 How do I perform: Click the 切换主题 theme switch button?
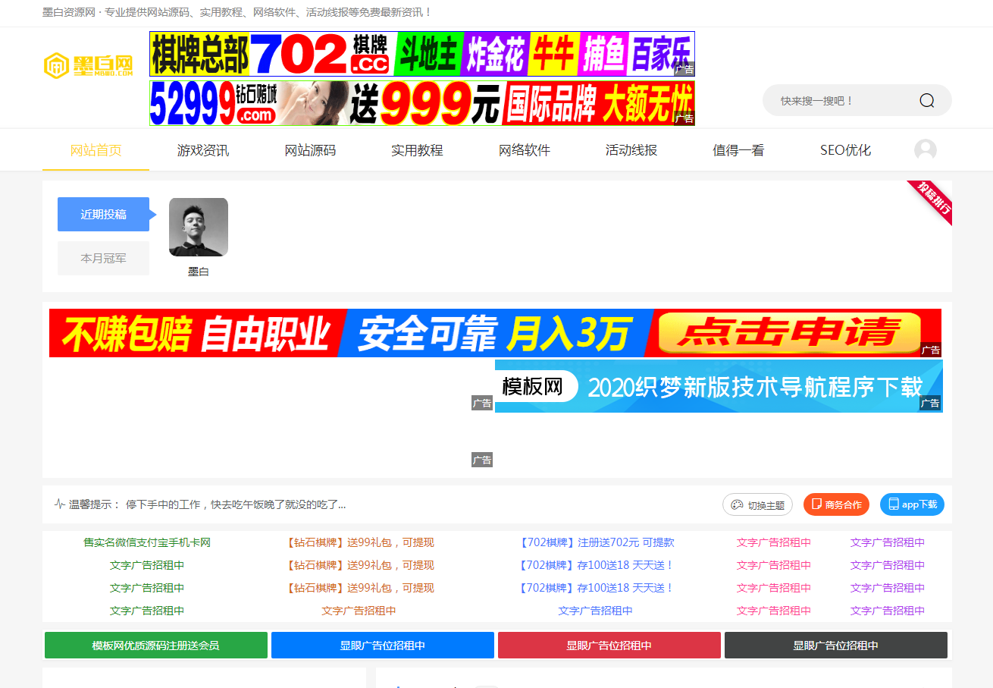point(757,504)
